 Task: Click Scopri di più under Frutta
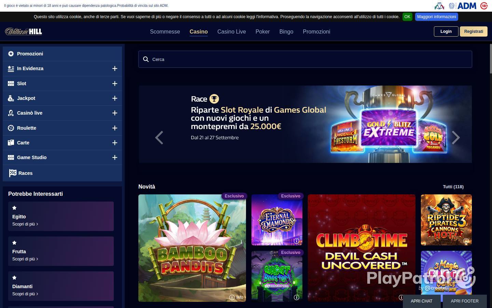click(25, 259)
